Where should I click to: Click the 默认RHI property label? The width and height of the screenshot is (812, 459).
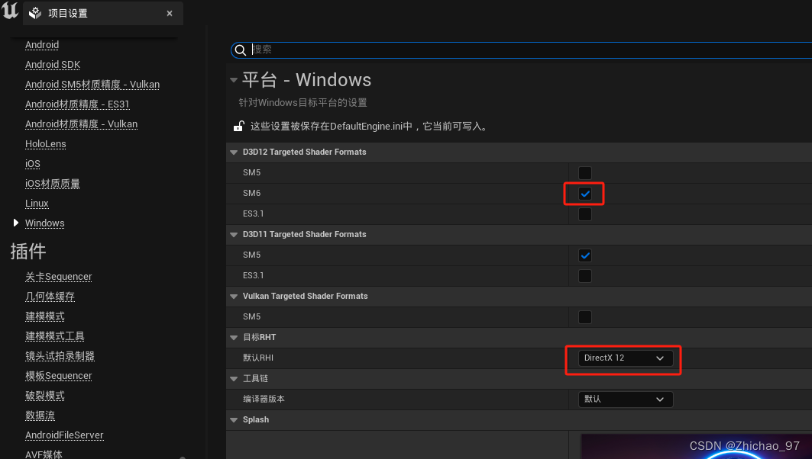(258, 358)
